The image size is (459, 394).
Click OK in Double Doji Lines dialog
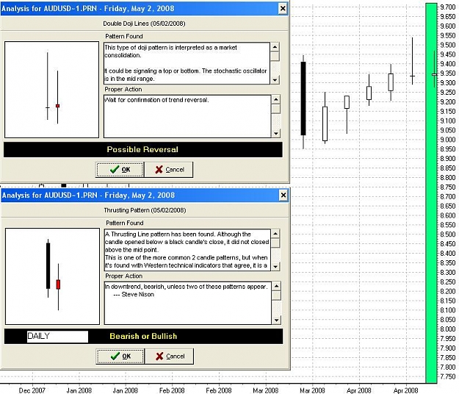[120, 170]
